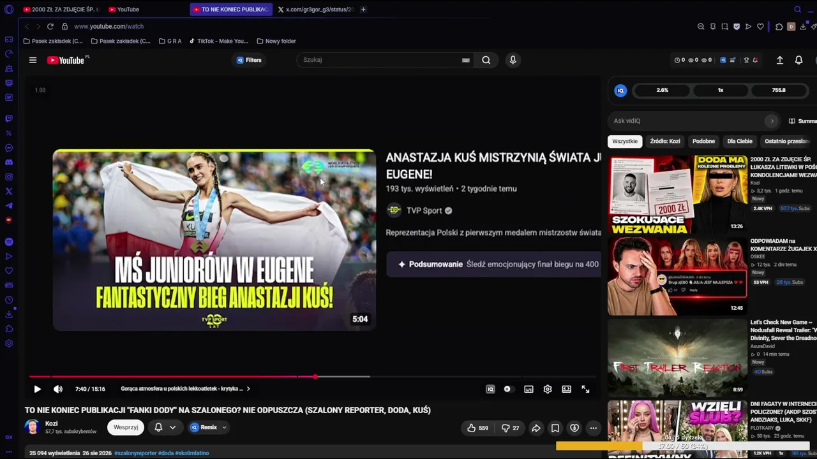Reload the page with refresh icon
The image size is (817, 459).
point(50,26)
